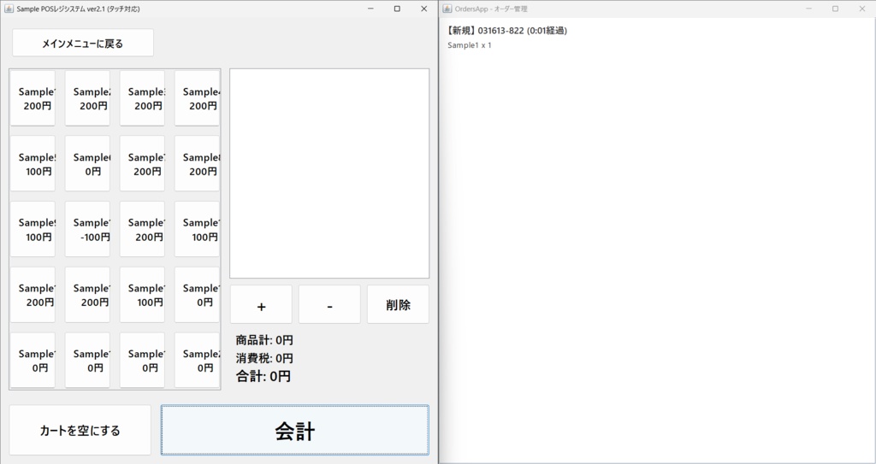Add Sample2 200円 product to cart
Viewport: 876px width, 464px height.
point(88,98)
